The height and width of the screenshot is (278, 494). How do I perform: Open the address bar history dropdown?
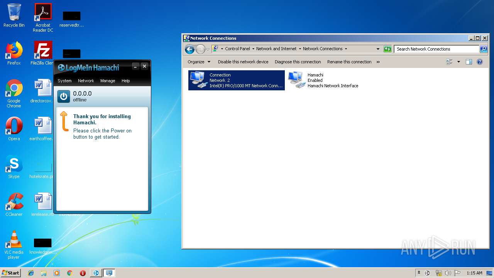378,49
